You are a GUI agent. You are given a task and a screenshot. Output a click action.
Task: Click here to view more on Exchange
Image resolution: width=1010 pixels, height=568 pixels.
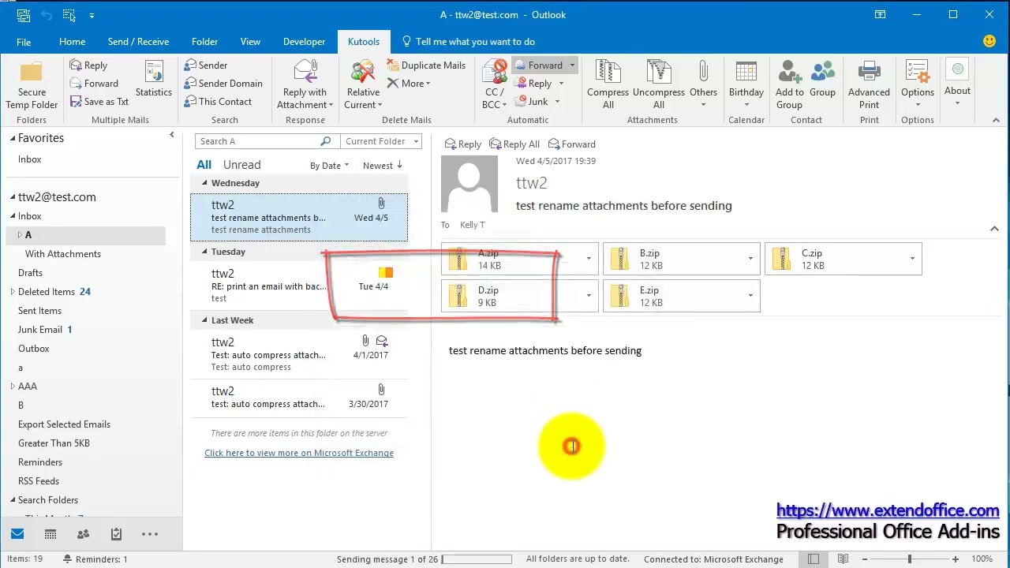click(299, 453)
